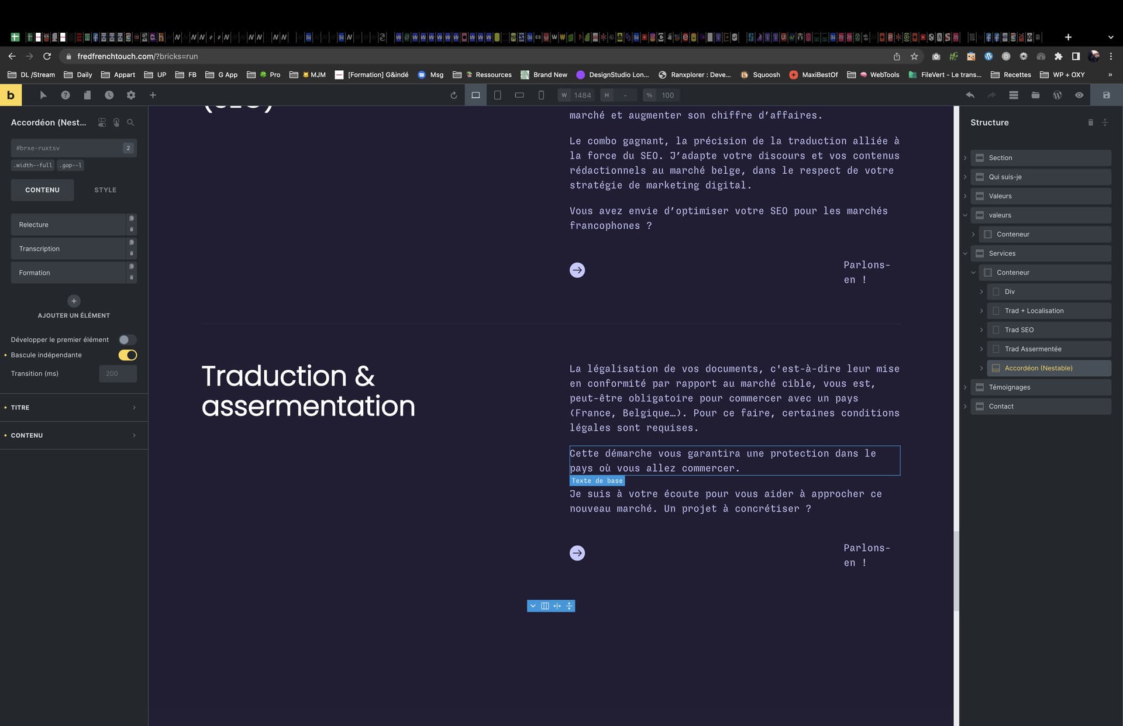
Task: Switch to tablet portrait breakpoint
Action: coord(497,95)
